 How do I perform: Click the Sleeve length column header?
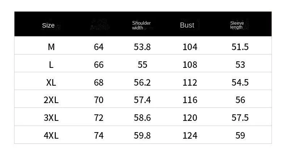pos(237,25)
